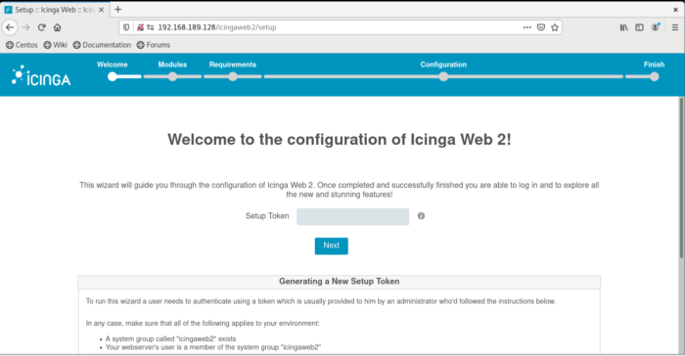The height and width of the screenshot is (356, 685).
Task: Open the Centos bookmark
Action: pyautogui.click(x=22, y=45)
